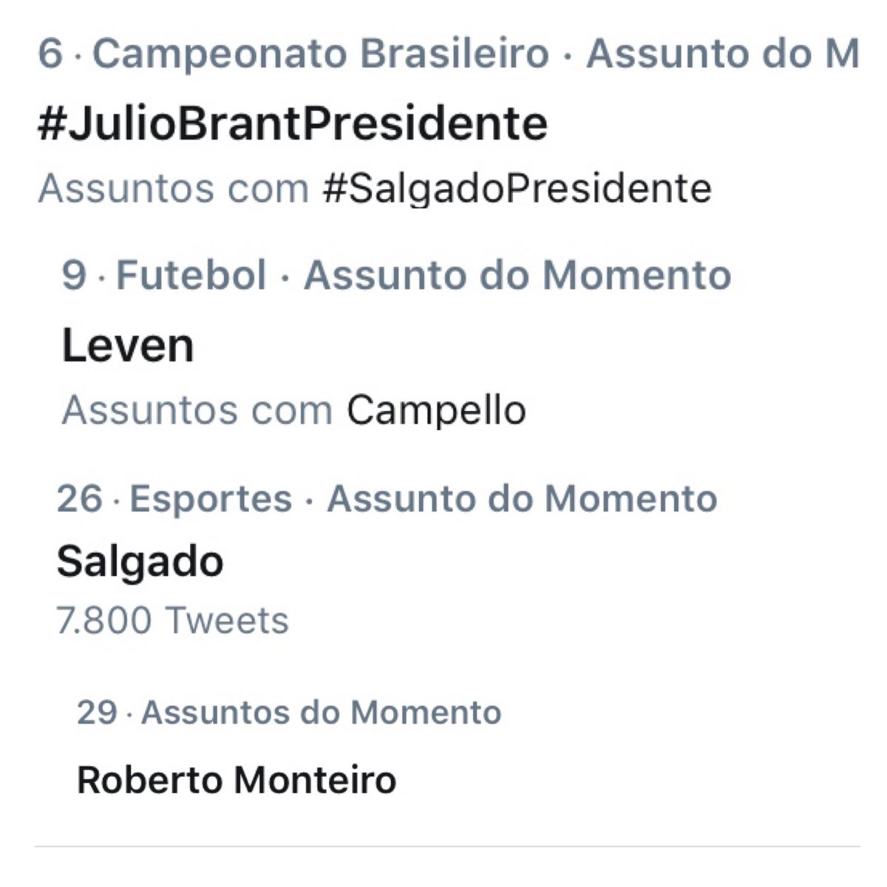Viewport: 887px width, 887px height.
Task: Click the Esportes category label
Action: (x=211, y=498)
